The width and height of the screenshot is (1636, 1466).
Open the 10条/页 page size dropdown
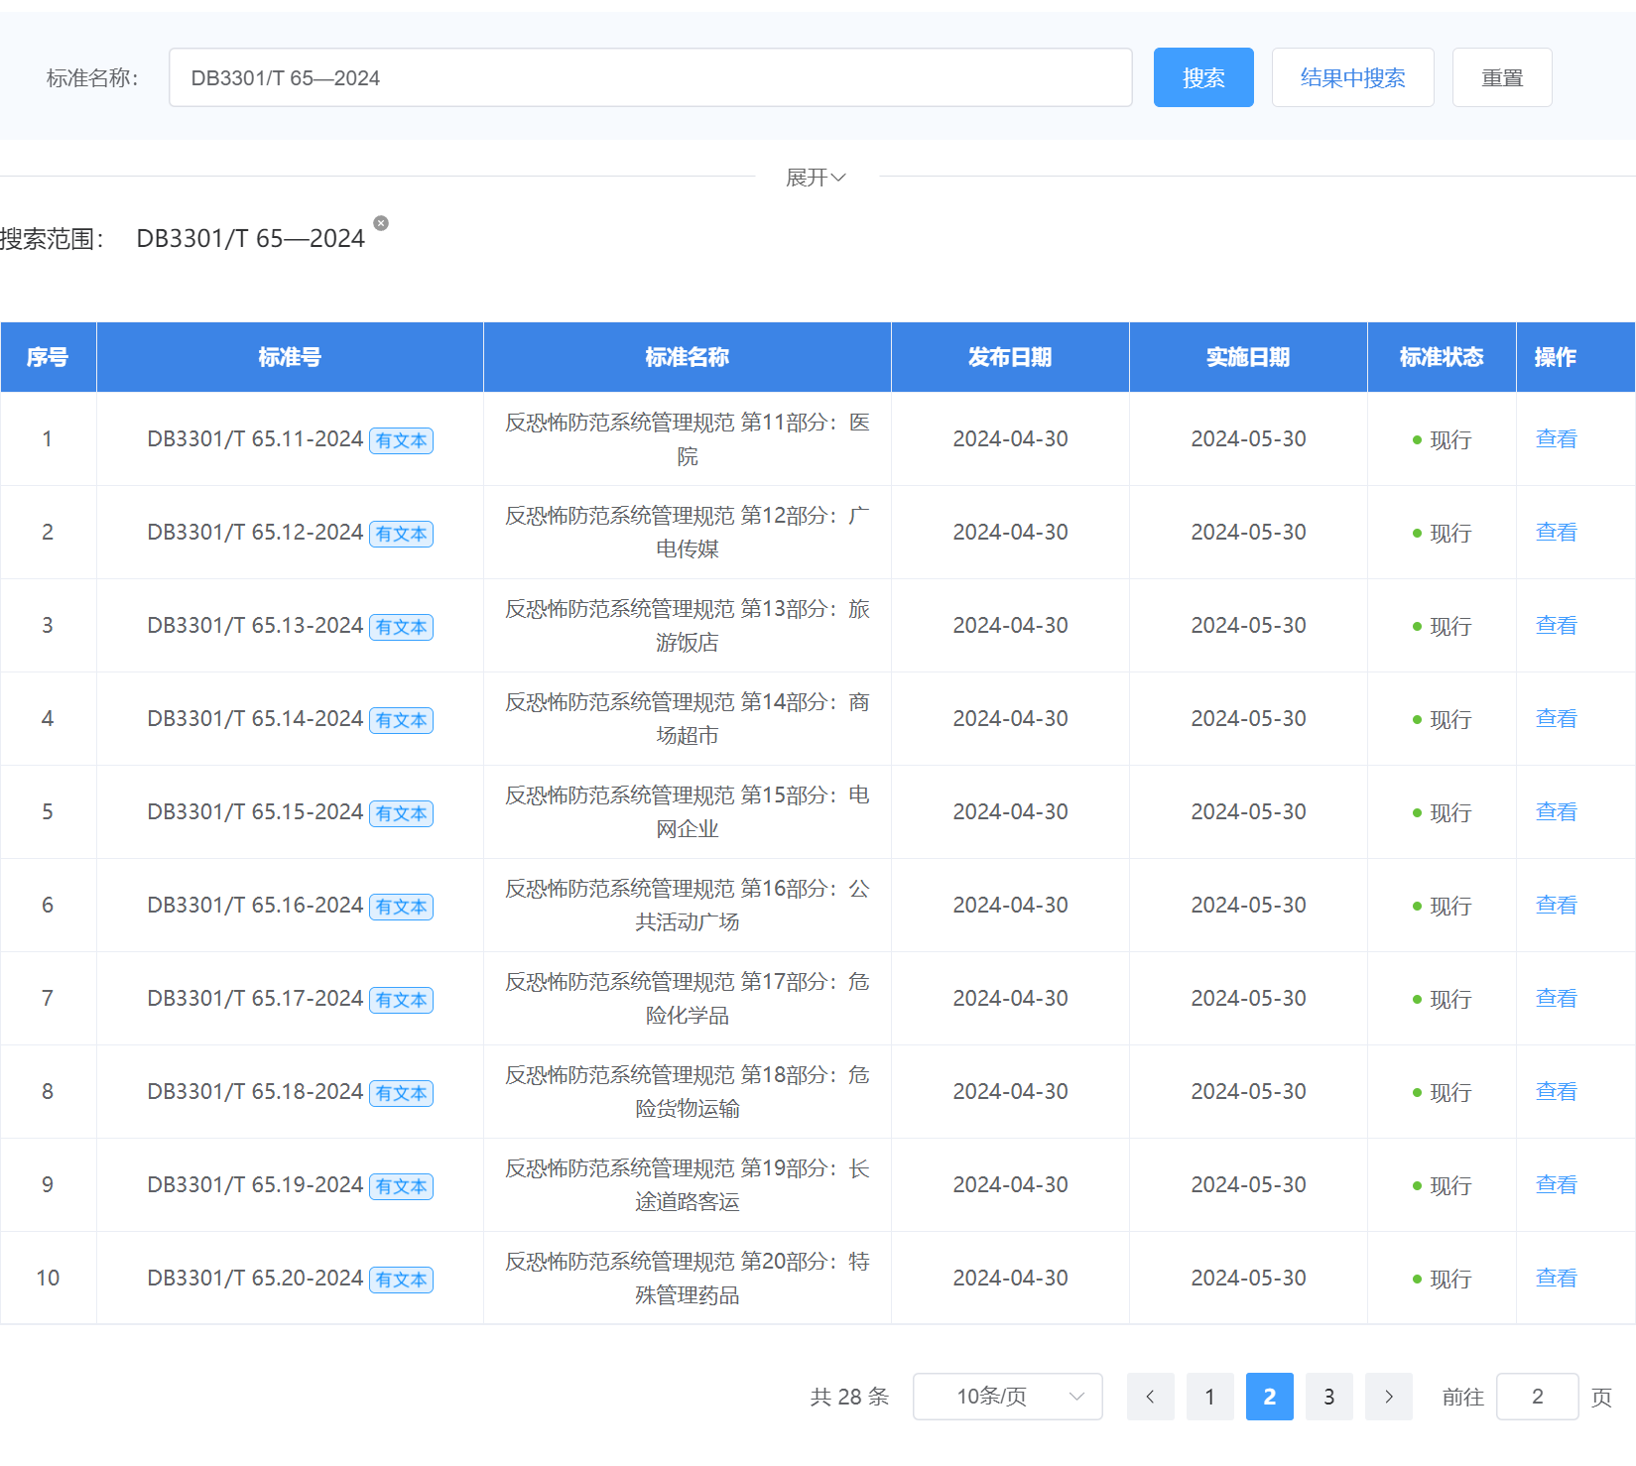click(1007, 1397)
